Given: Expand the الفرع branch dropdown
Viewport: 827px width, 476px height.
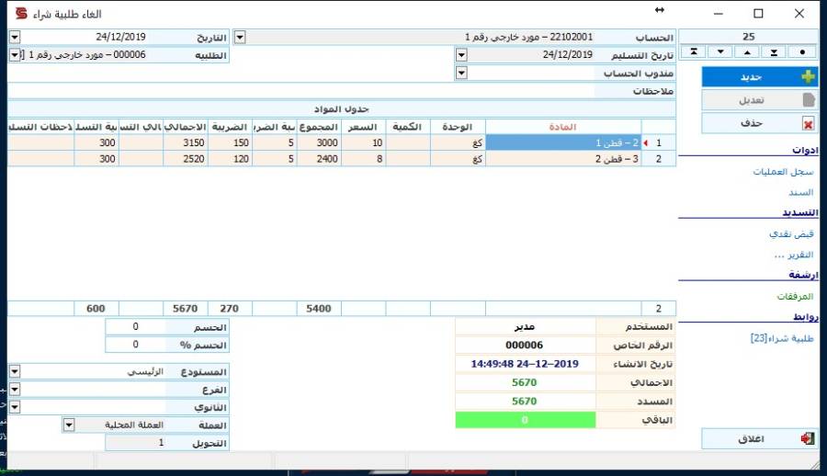Looking at the screenshot, I should pyautogui.click(x=14, y=390).
